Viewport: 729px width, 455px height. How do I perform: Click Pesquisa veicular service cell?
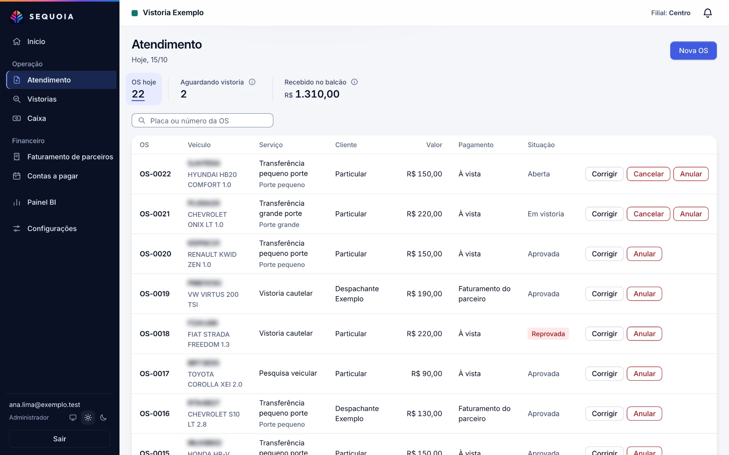288,373
